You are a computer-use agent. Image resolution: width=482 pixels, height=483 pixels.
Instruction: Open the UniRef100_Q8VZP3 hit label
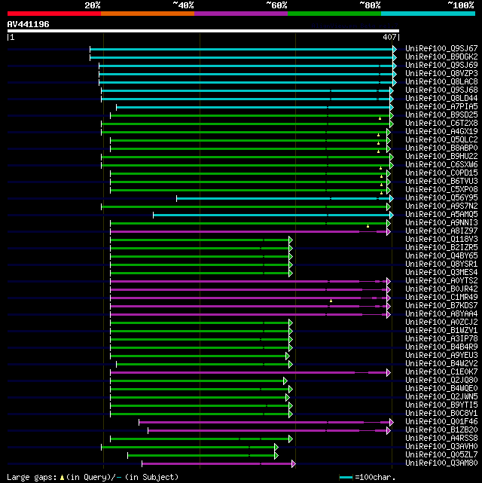click(x=441, y=74)
